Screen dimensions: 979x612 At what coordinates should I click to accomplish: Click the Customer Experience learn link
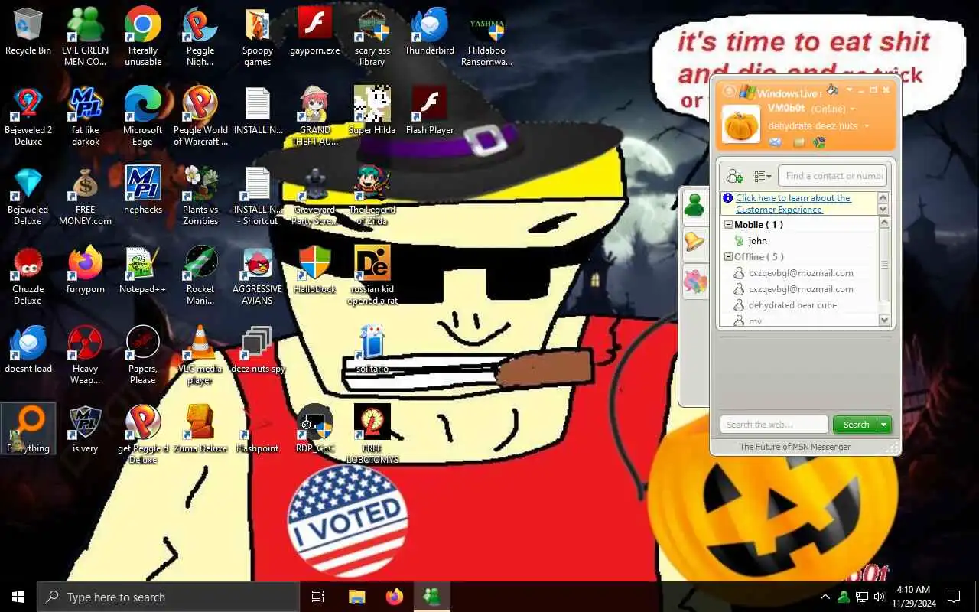793,203
